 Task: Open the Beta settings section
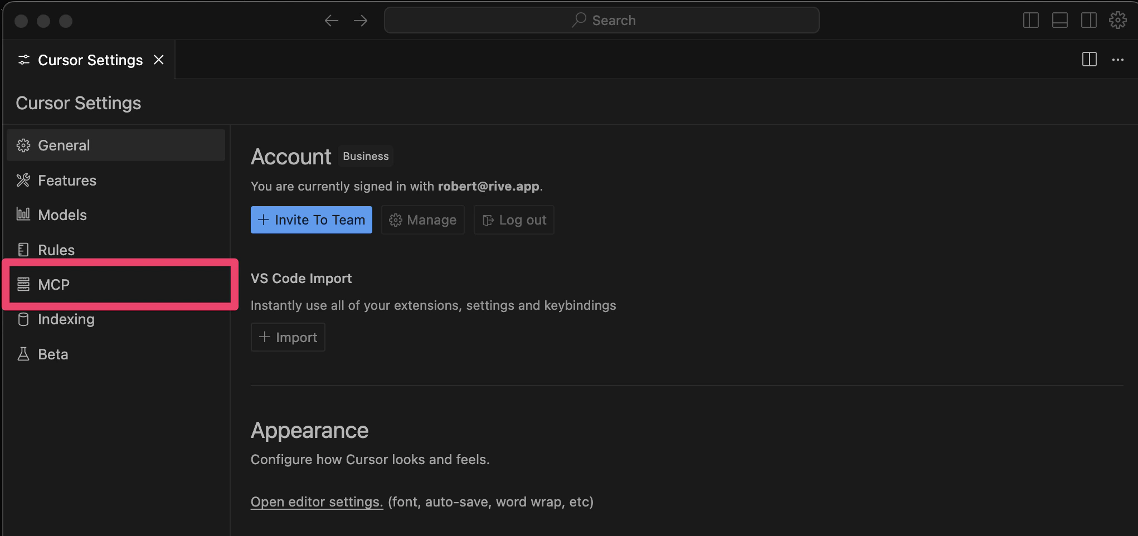click(116, 354)
